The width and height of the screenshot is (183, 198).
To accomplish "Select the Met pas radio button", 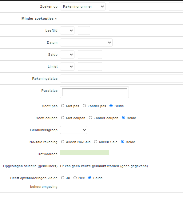I will coord(63,106).
